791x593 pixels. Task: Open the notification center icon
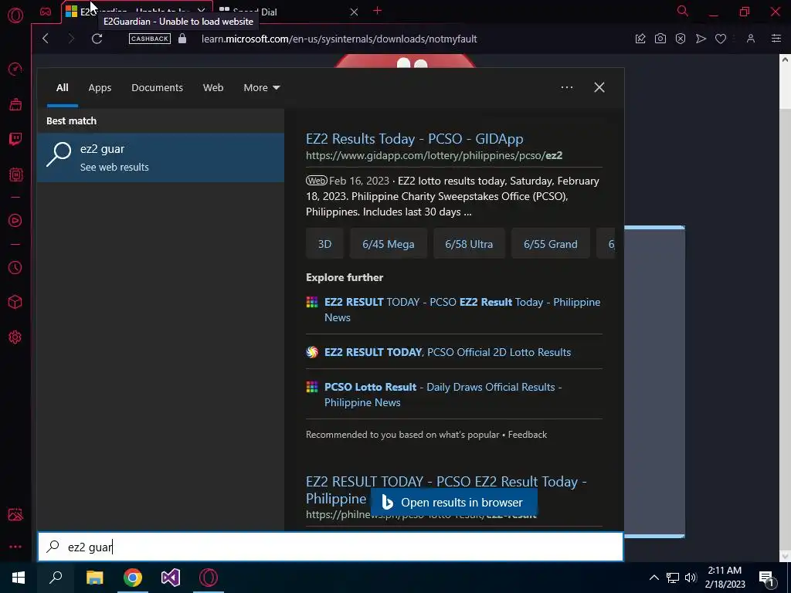(767, 578)
